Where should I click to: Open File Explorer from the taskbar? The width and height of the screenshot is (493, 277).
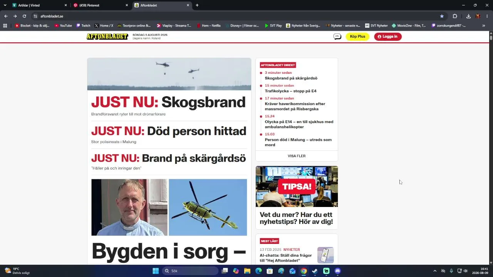(247, 271)
